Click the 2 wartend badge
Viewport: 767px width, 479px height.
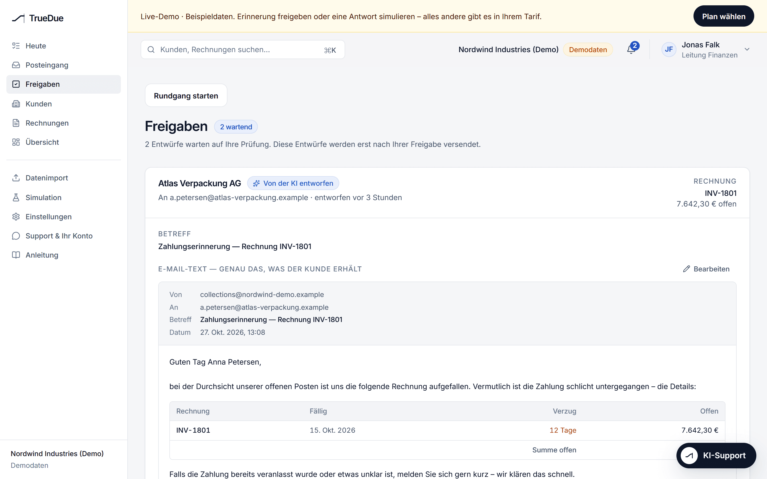coord(236,127)
